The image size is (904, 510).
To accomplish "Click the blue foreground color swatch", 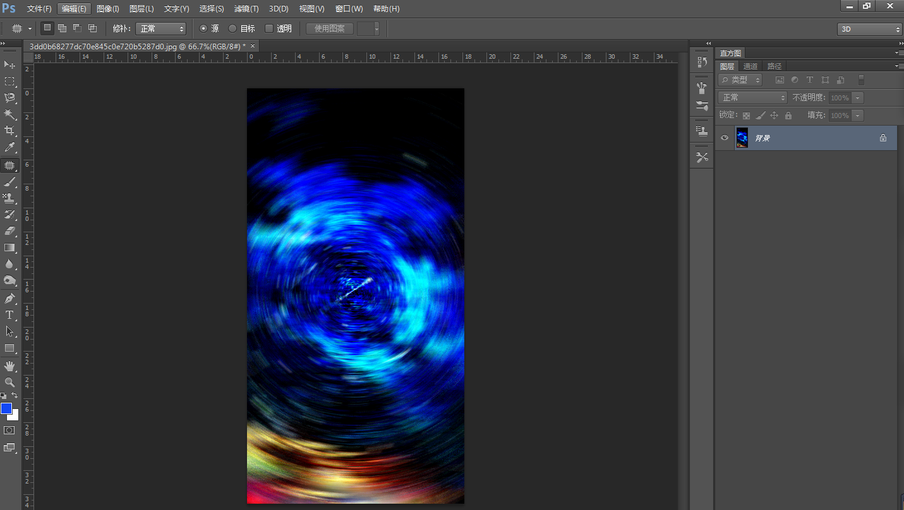I will coord(6,408).
